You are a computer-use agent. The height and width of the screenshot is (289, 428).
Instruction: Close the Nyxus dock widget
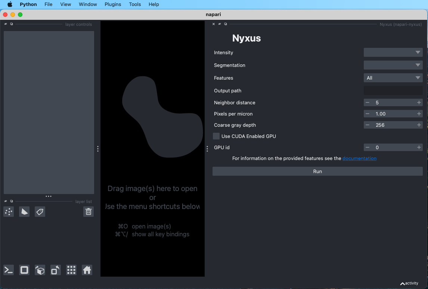(214, 24)
